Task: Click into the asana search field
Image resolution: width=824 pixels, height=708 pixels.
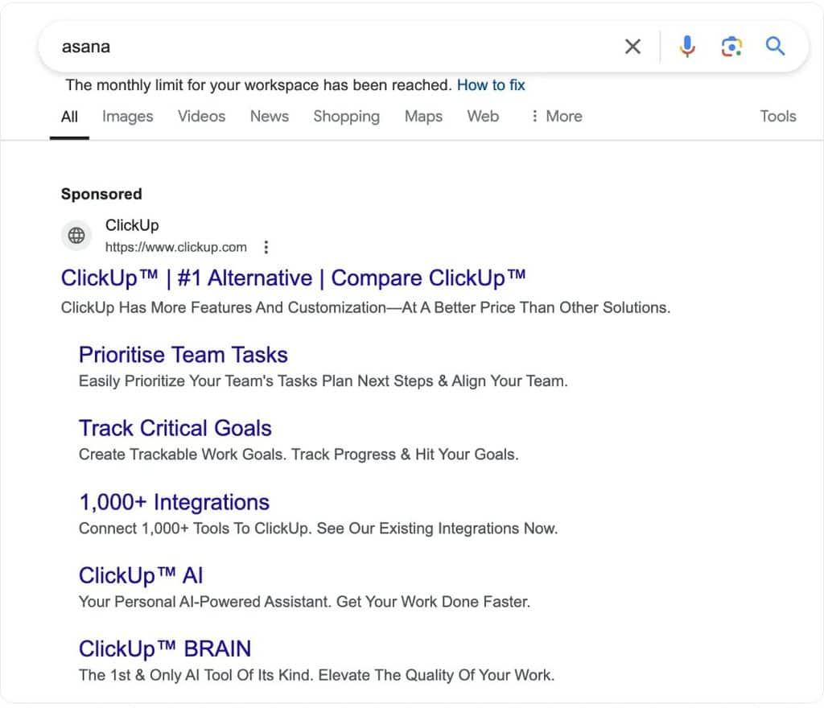Action: point(336,47)
